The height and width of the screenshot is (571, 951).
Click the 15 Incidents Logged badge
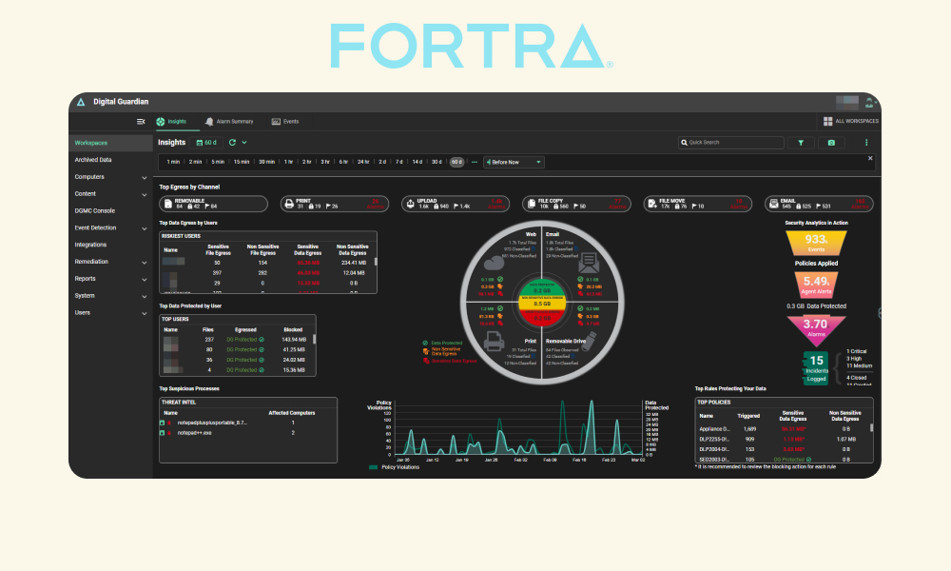pyautogui.click(x=816, y=368)
